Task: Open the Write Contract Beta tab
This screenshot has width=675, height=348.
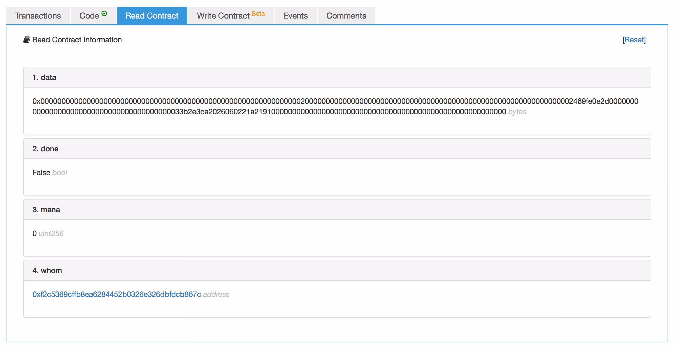Action: tap(223, 16)
